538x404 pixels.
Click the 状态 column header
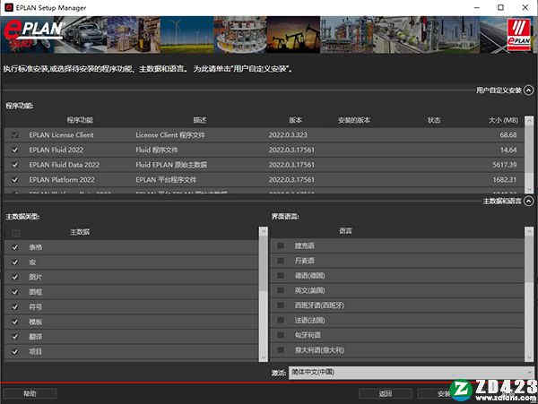[x=434, y=120]
